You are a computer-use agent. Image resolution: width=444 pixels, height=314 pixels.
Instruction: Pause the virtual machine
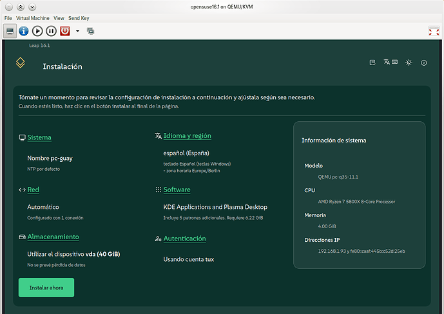pyautogui.click(x=51, y=31)
